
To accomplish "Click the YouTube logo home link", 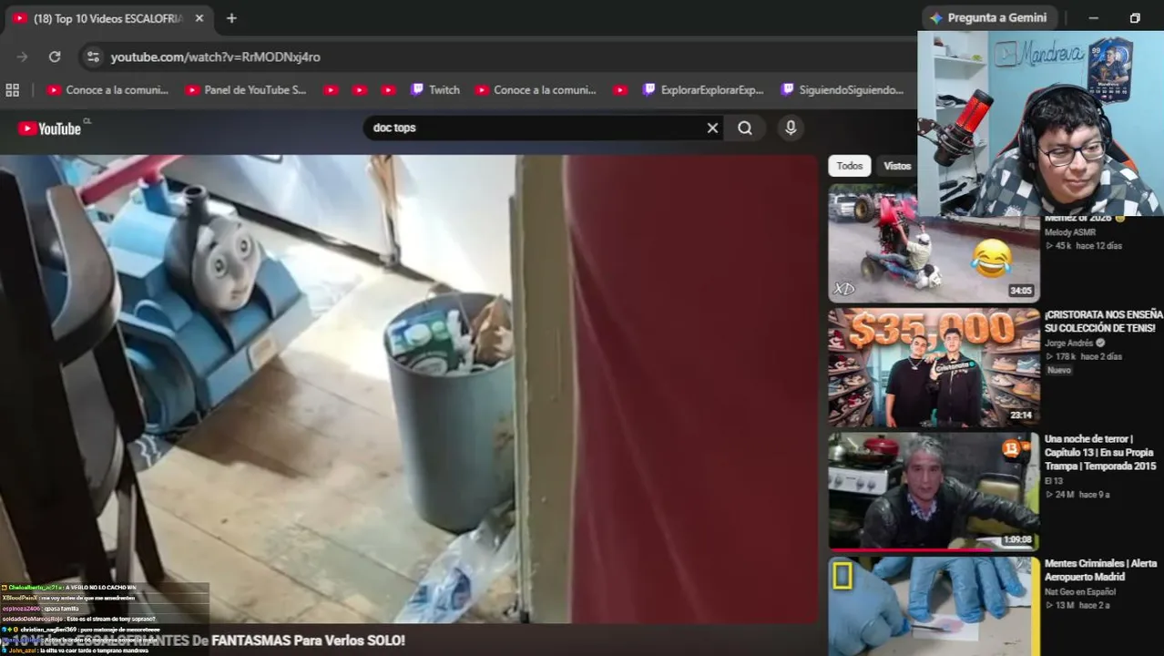I will (x=50, y=128).
